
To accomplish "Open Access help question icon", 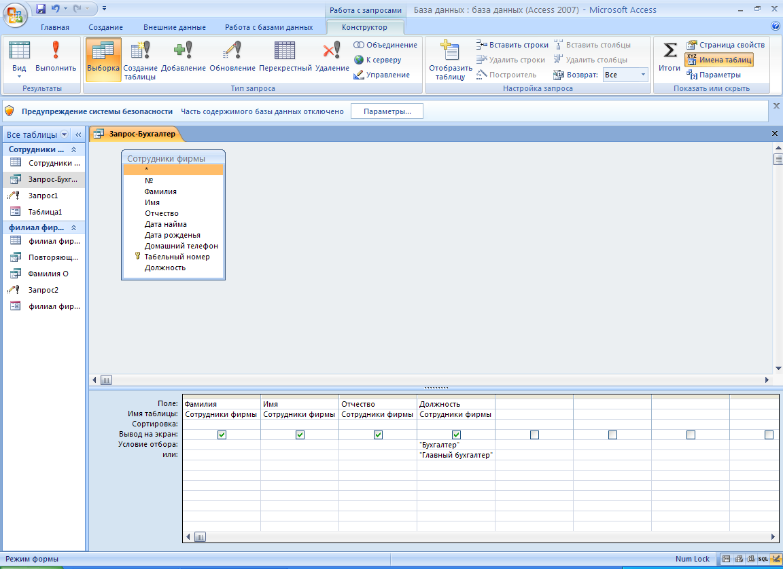I will (775, 26).
